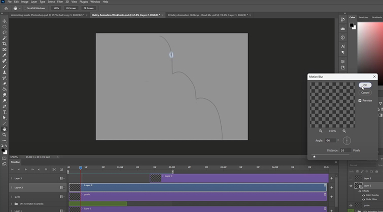Select the Move tool

point(5,21)
